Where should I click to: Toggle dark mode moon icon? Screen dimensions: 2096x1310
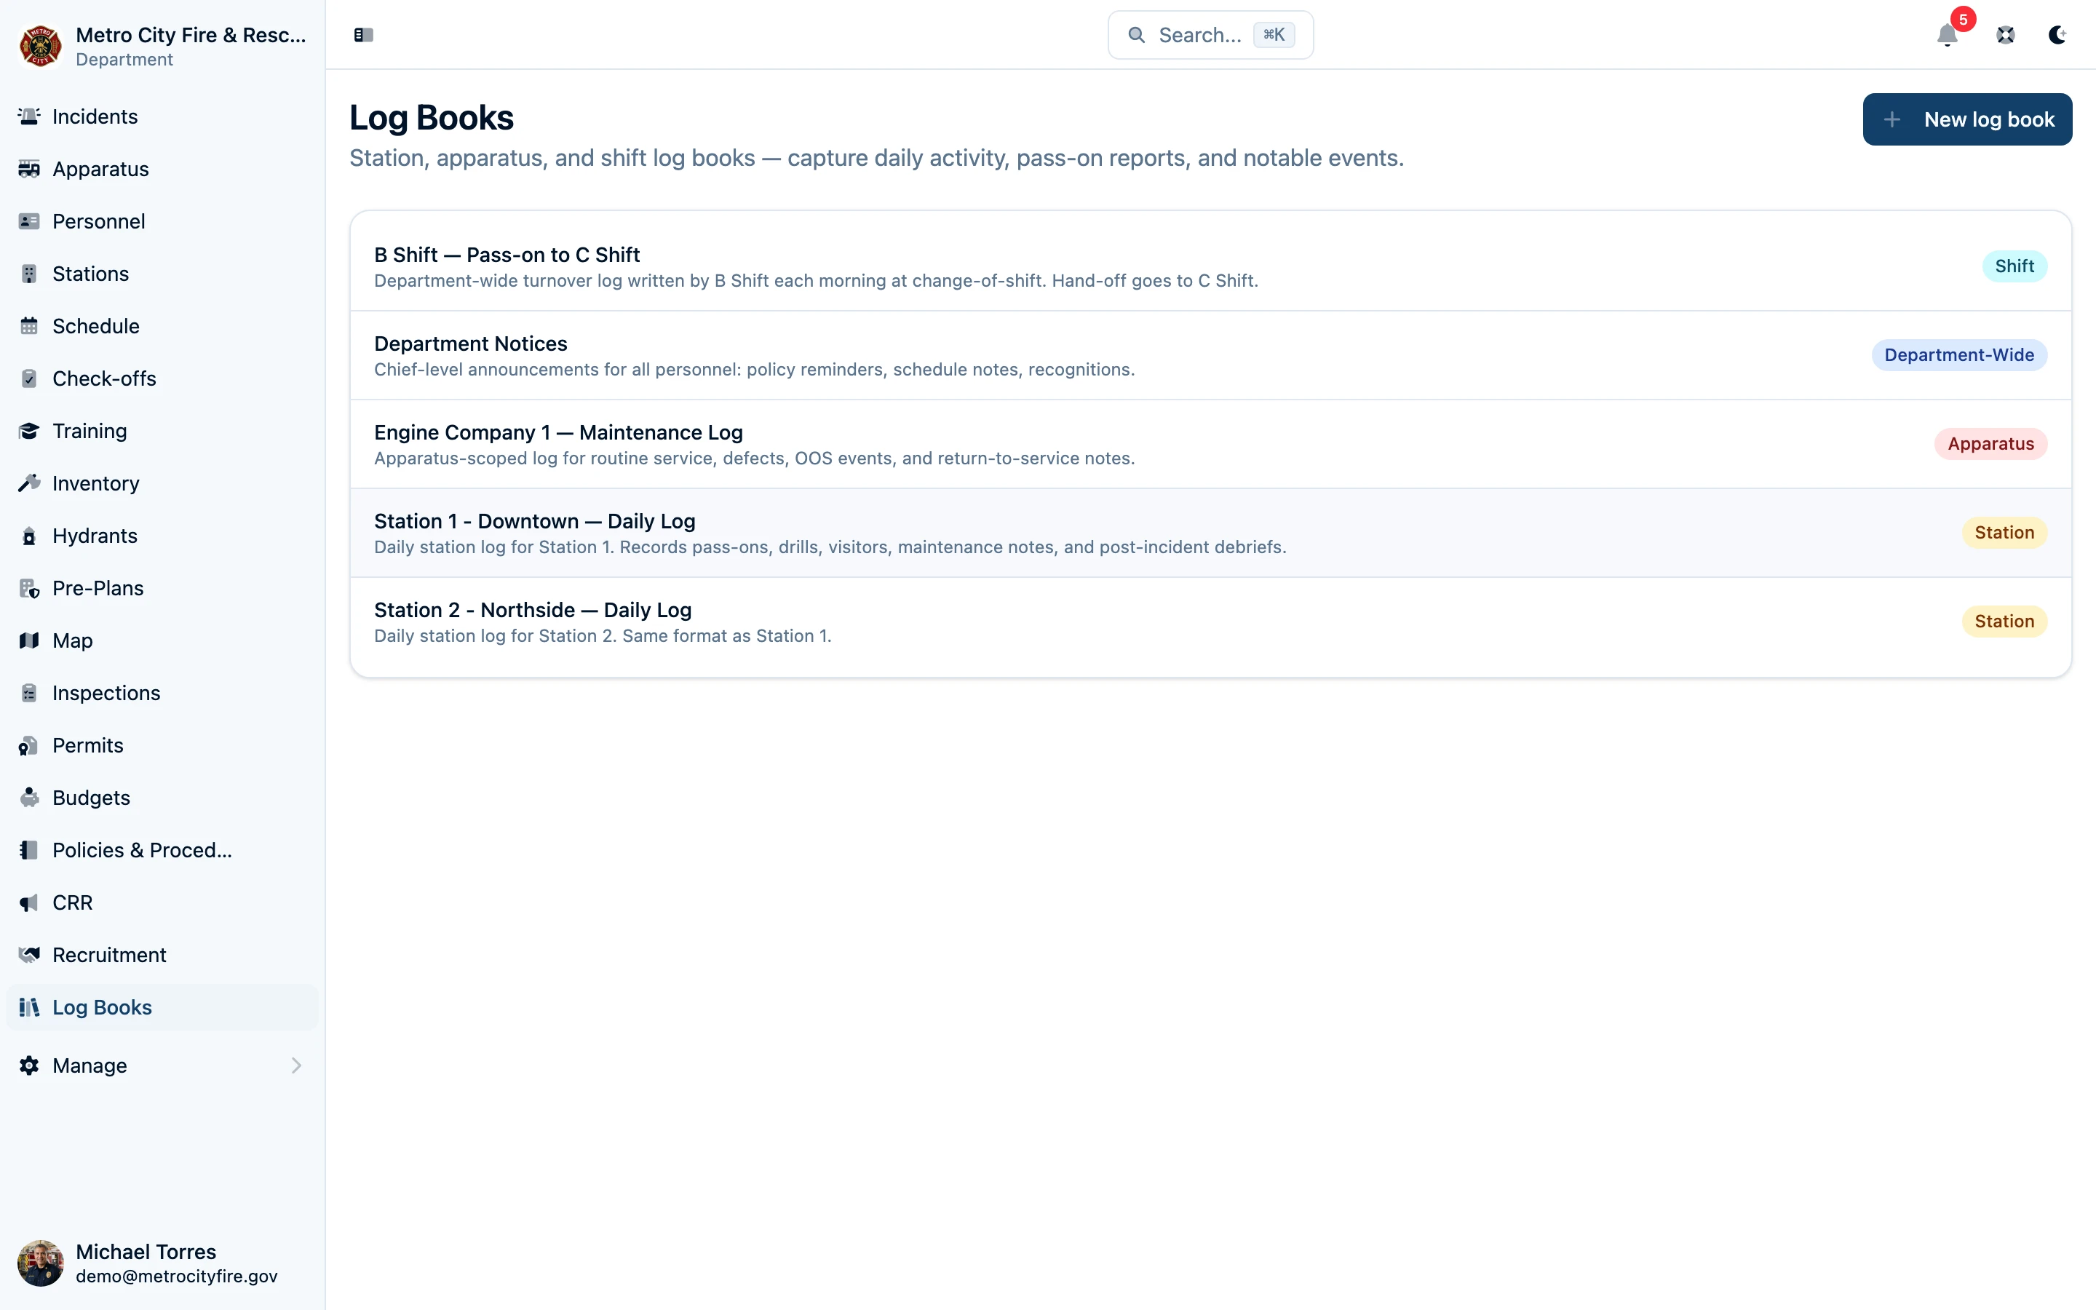pos(2057,35)
